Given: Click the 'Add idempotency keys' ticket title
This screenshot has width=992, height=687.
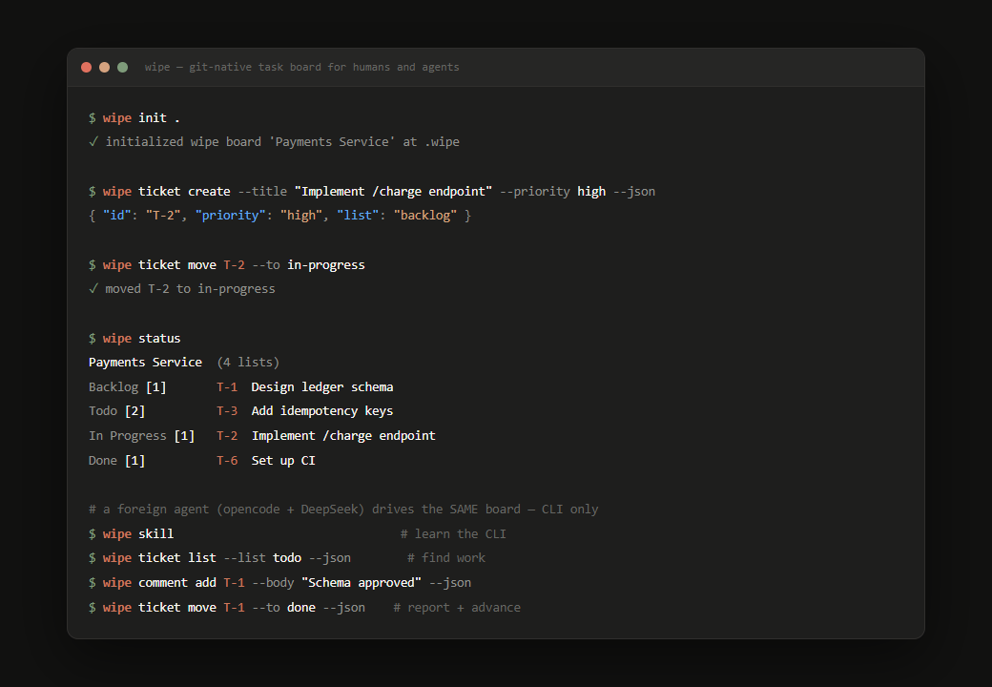Looking at the screenshot, I should tap(322, 410).
